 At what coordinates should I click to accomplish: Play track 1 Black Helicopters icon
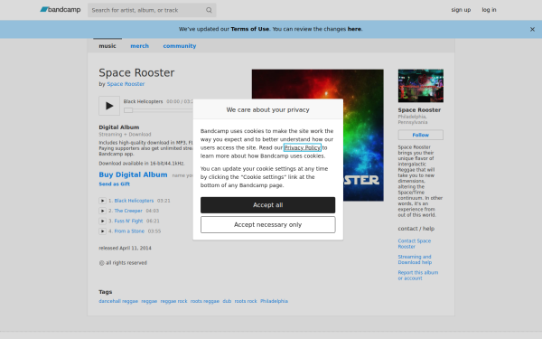102,201
